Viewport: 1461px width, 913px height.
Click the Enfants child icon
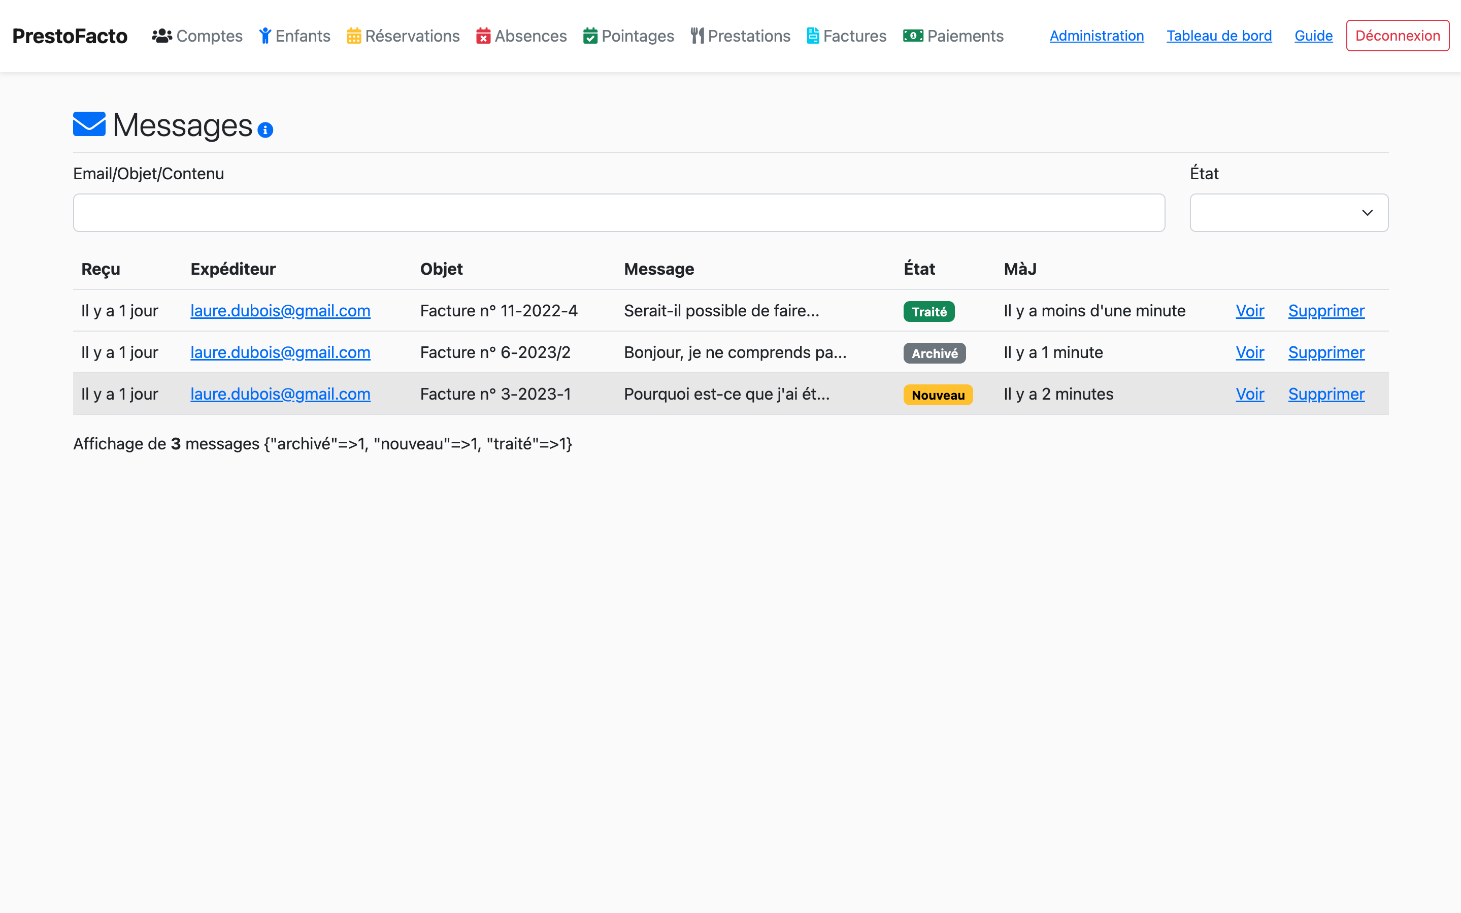click(265, 36)
